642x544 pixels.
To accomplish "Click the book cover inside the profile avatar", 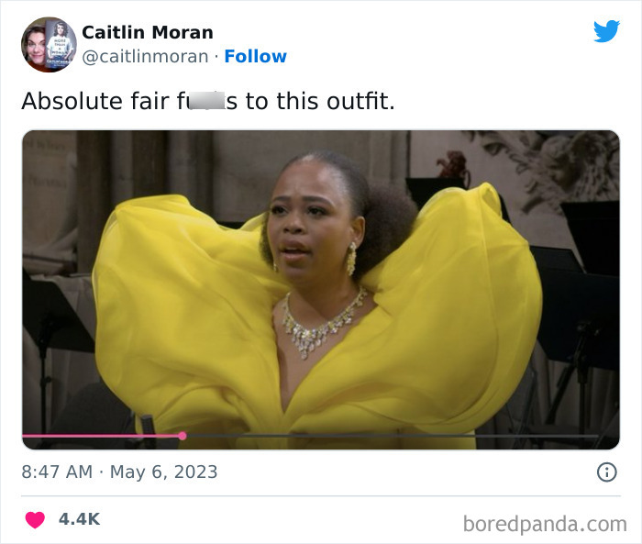I will click(61, 43).
